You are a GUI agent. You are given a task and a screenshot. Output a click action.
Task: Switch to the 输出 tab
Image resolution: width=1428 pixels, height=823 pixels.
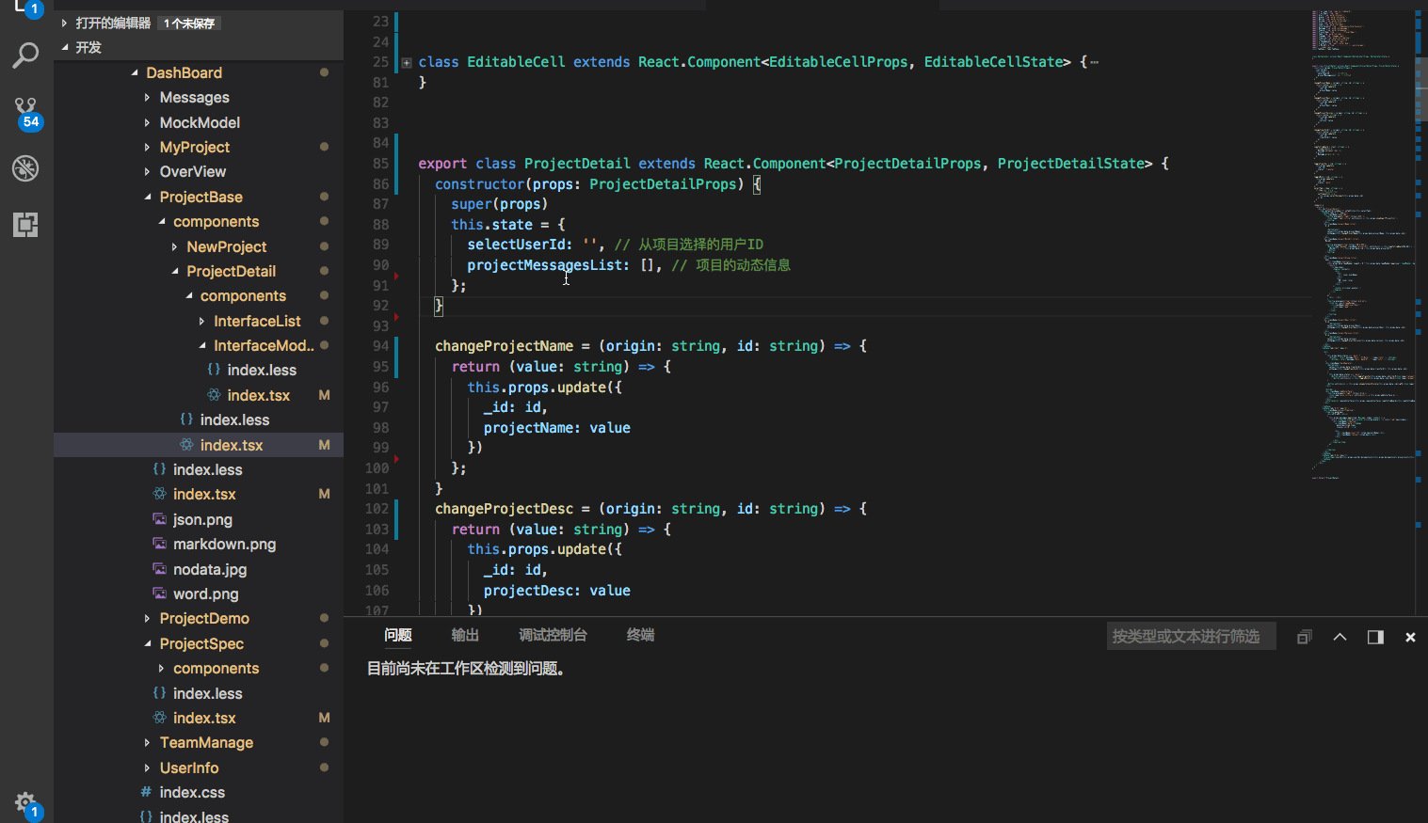tap(465, 635)
